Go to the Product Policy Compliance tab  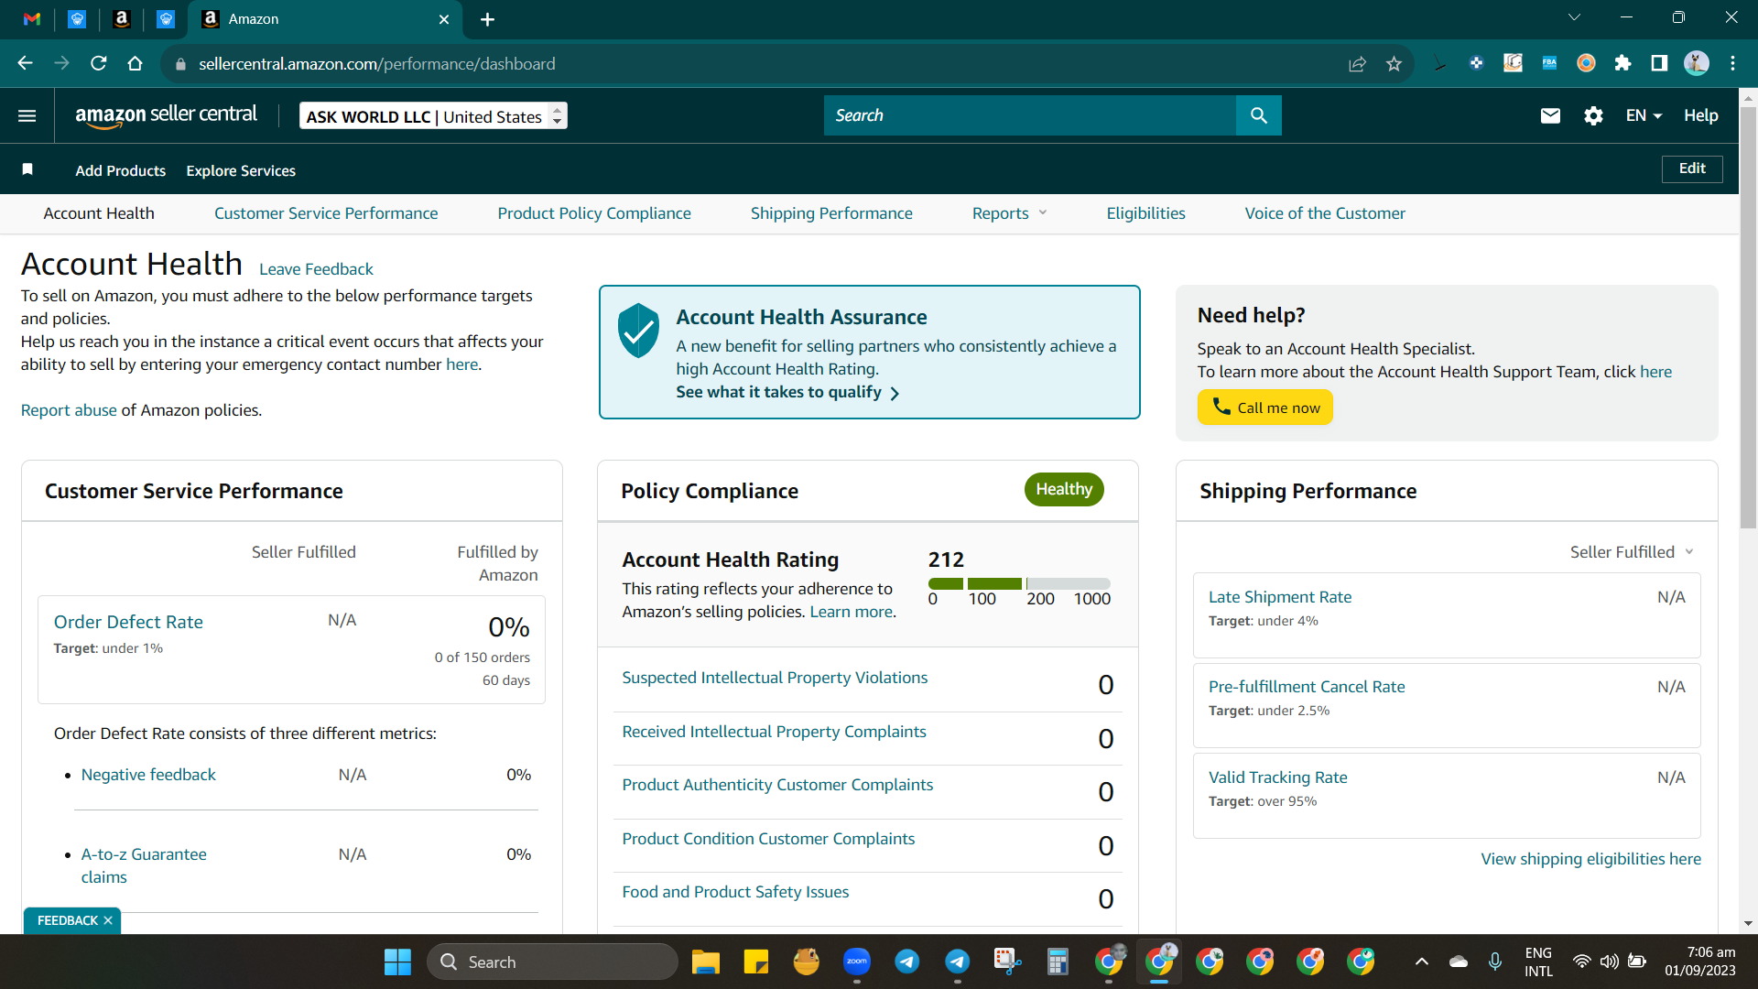(x=594, y=213)
